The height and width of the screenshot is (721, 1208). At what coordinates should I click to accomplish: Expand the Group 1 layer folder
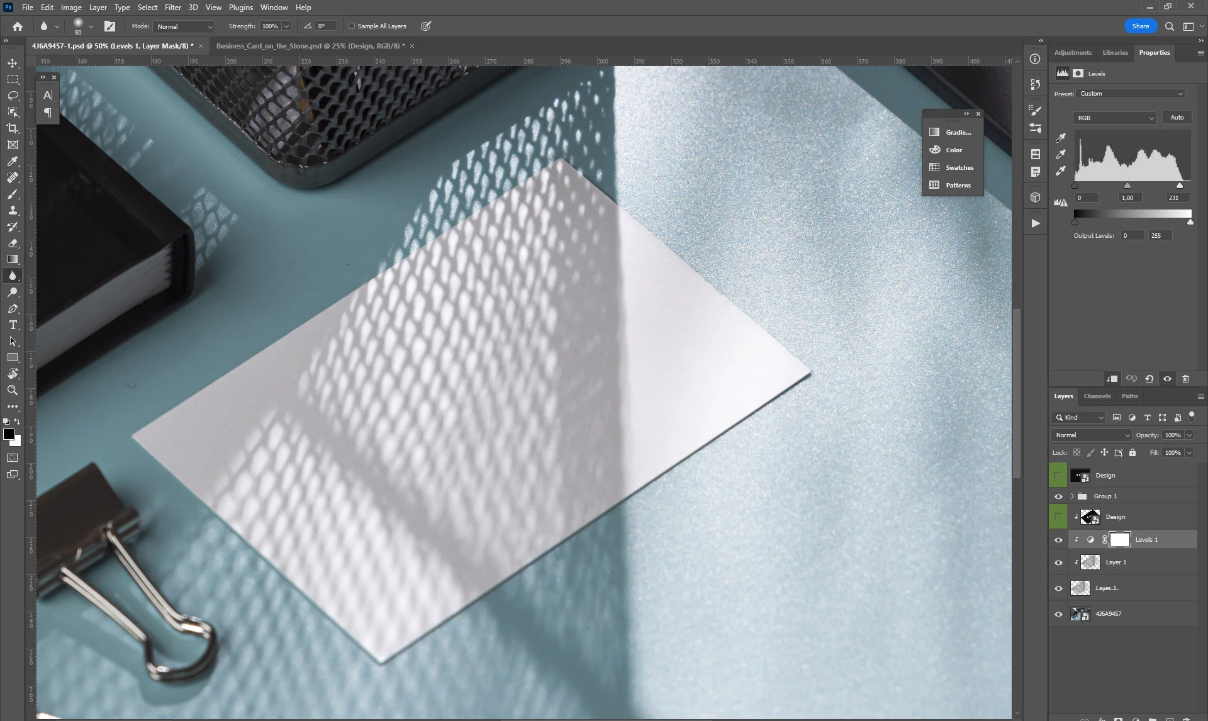click(x=1072, y=496)
